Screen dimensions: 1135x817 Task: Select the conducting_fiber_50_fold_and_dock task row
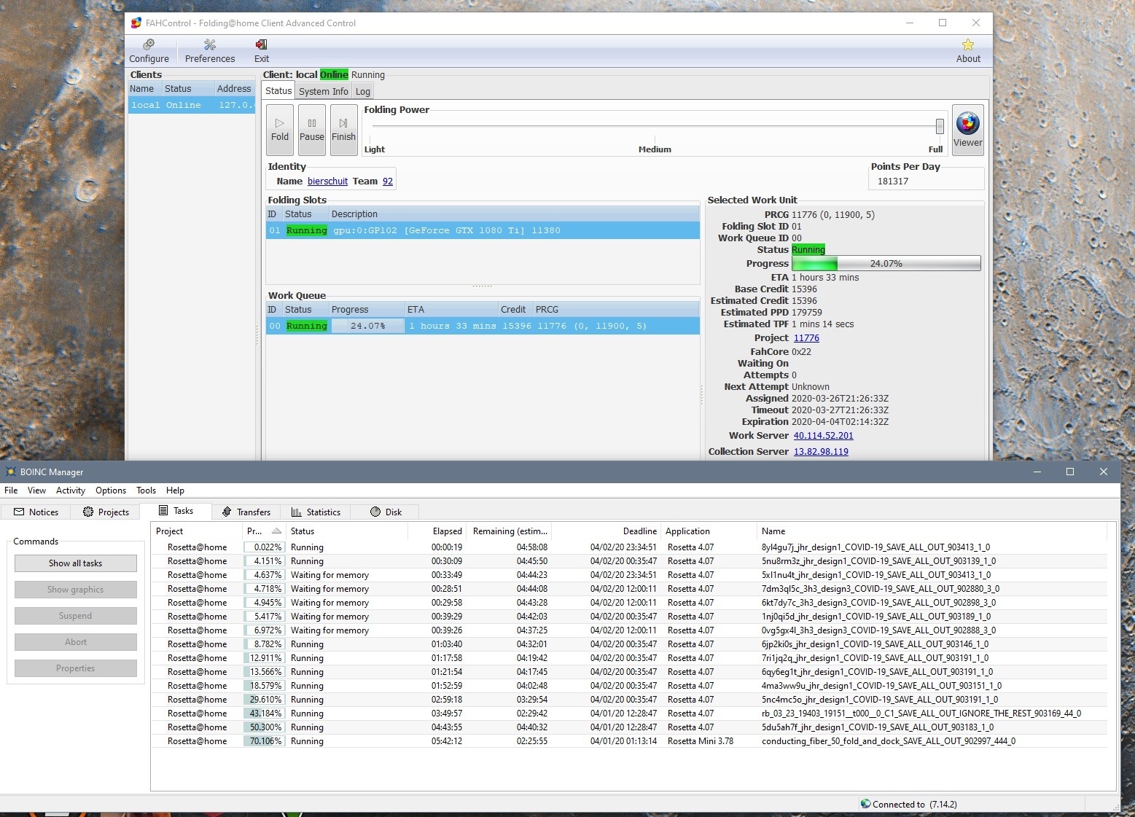(x=629, y=741)
